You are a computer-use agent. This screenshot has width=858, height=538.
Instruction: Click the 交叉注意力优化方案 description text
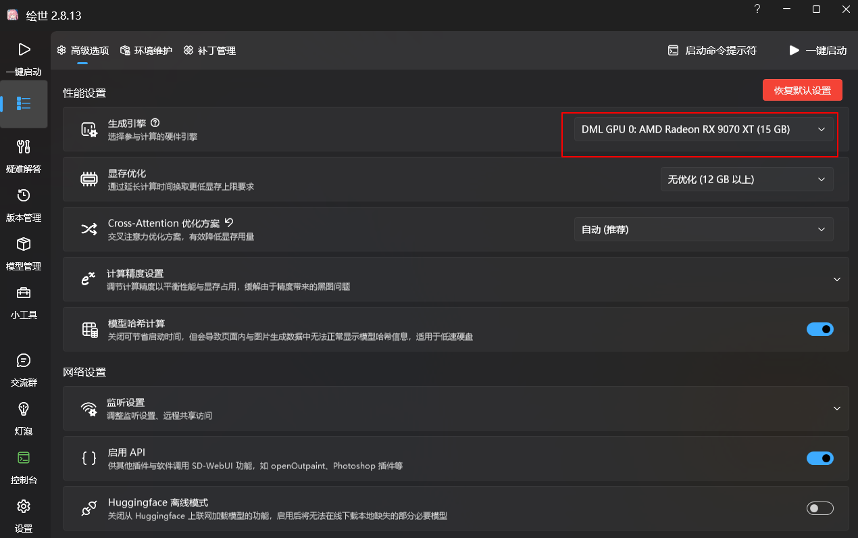coord(181,237)
